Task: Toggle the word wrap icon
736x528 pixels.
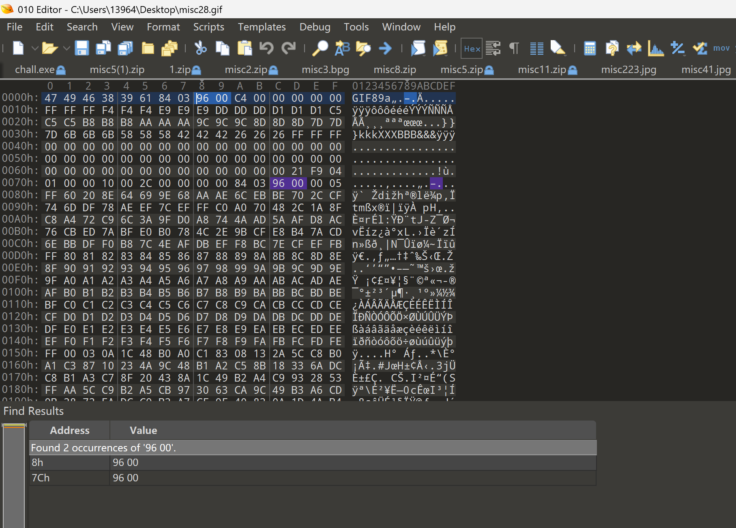Action: click(x=493, y=48)
